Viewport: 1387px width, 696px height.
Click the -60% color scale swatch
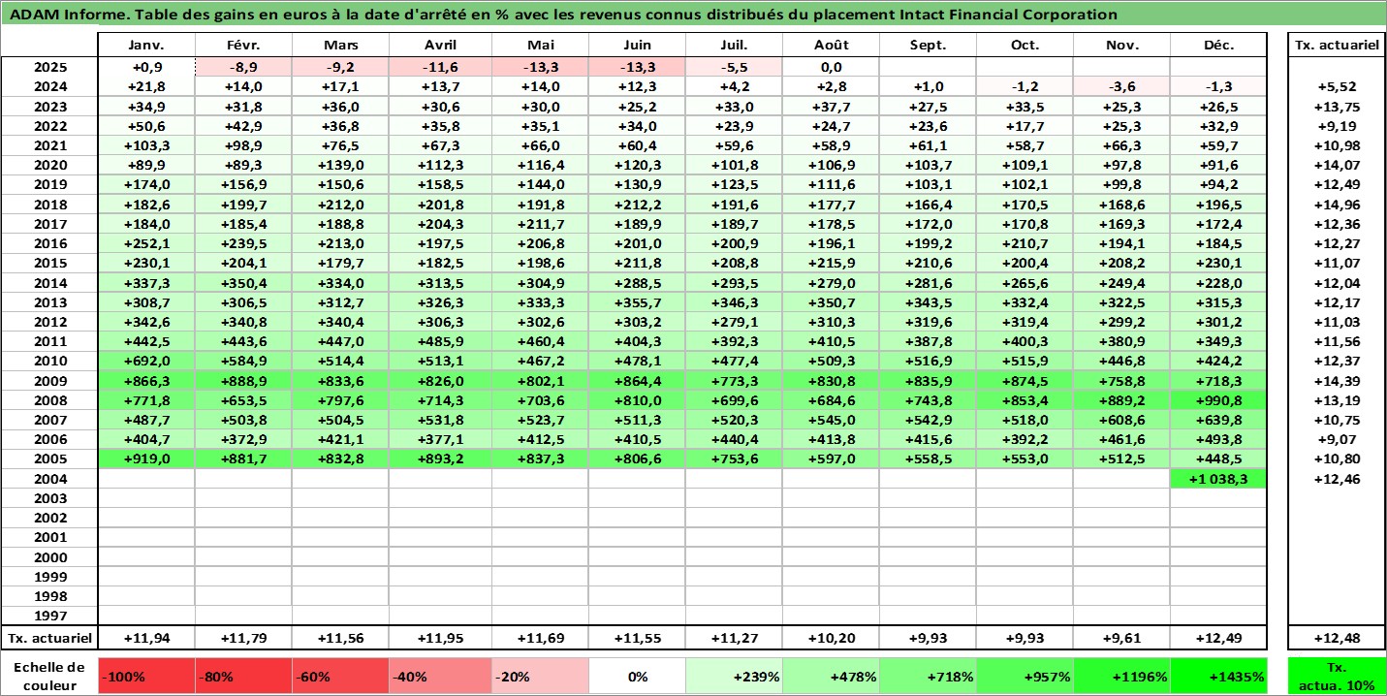pos(341,676)
